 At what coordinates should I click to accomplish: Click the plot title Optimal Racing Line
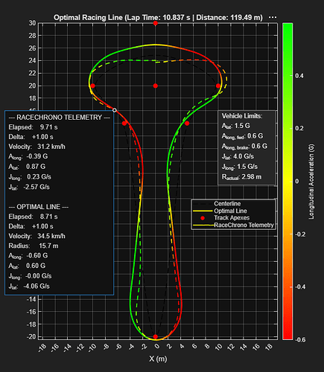tap(158, 18)
